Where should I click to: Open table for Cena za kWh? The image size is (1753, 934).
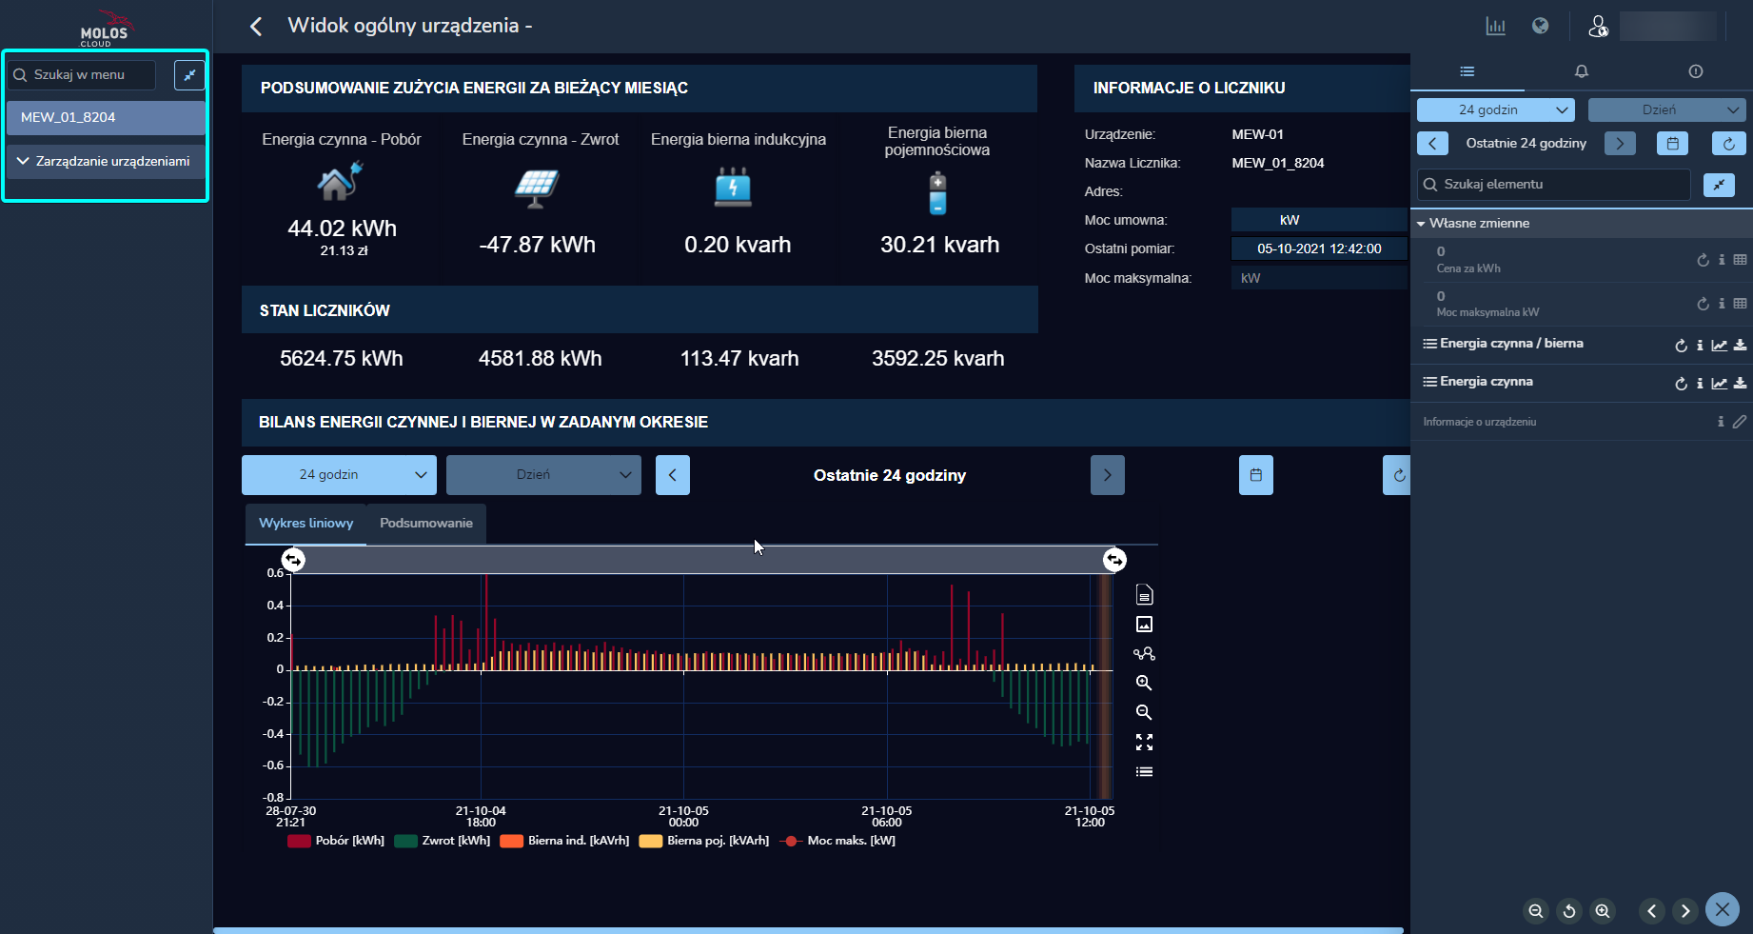coord(1740,260)
